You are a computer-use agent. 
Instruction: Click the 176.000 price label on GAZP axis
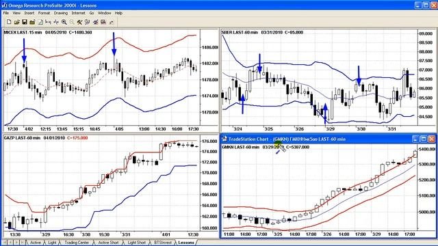coord(210,141)
